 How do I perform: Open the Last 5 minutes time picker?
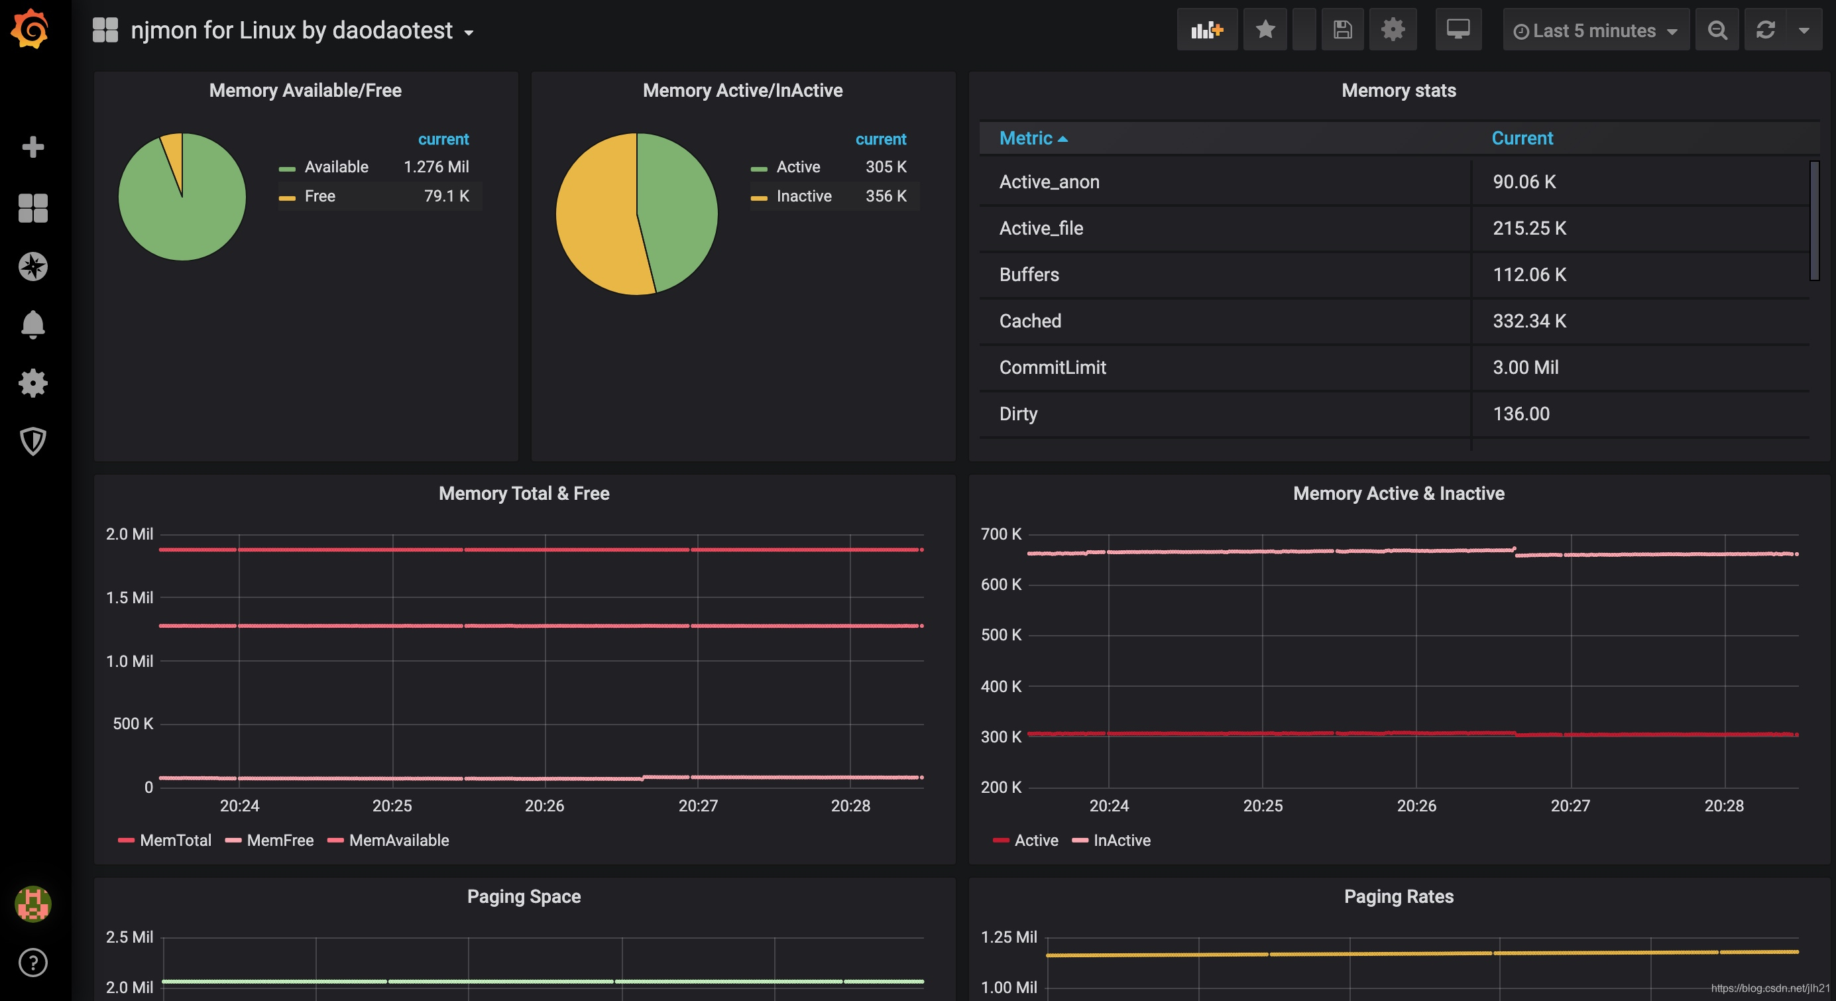pyautogui.click(x=1595, y=30)
